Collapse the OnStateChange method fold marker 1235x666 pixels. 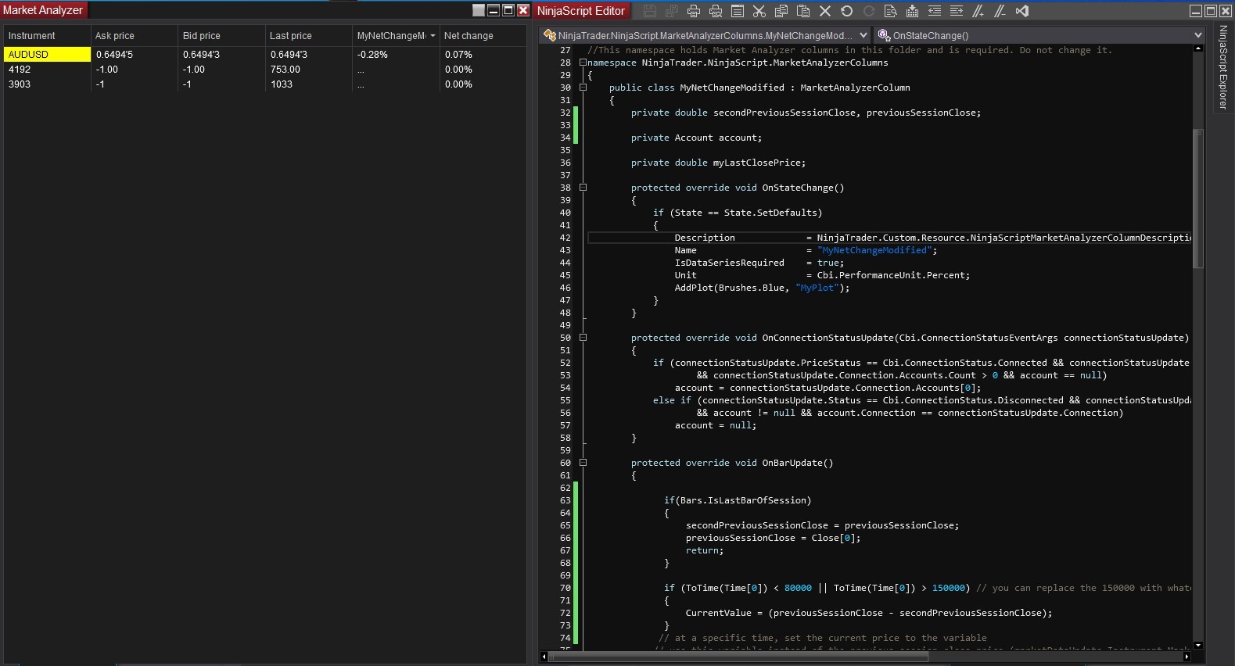tap(583, 188)
